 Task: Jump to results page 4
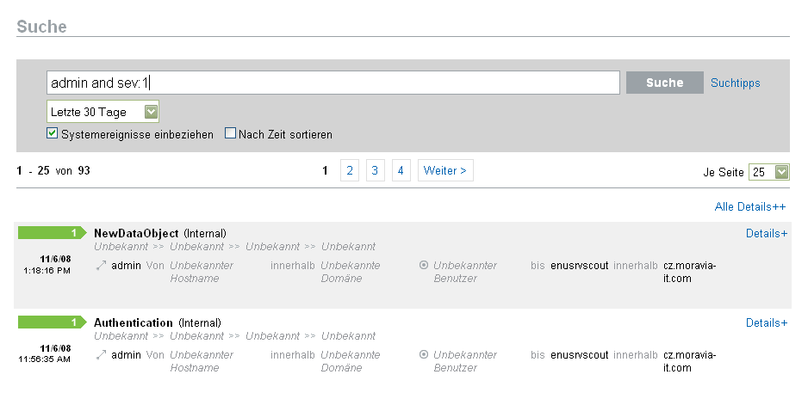(401, 171)
